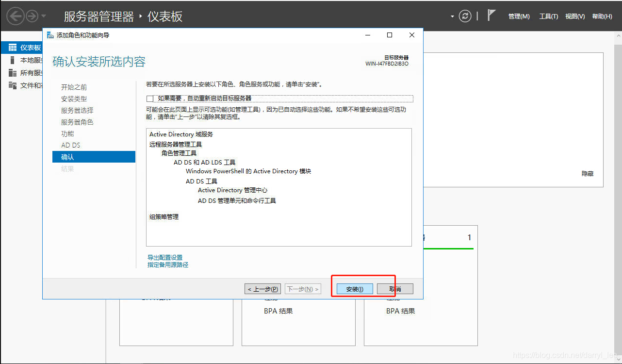Select Active Directory 管理中心 entry

click(233, 190)
